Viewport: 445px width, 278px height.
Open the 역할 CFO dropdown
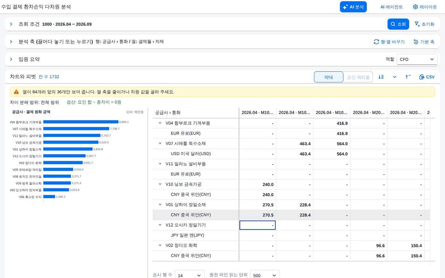coord(417,59)
